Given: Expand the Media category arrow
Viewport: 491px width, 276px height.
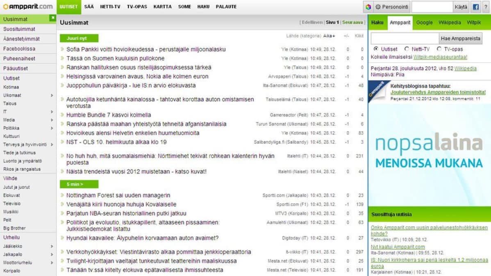Looking at the screenshot, I should 52,120.
